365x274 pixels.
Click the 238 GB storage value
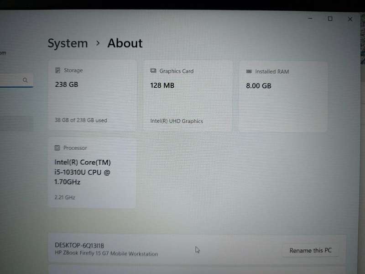coord(67,84)
